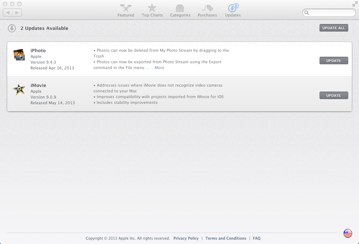
Task: Open the Top Charts star icon
Action: tap(152, 8)
